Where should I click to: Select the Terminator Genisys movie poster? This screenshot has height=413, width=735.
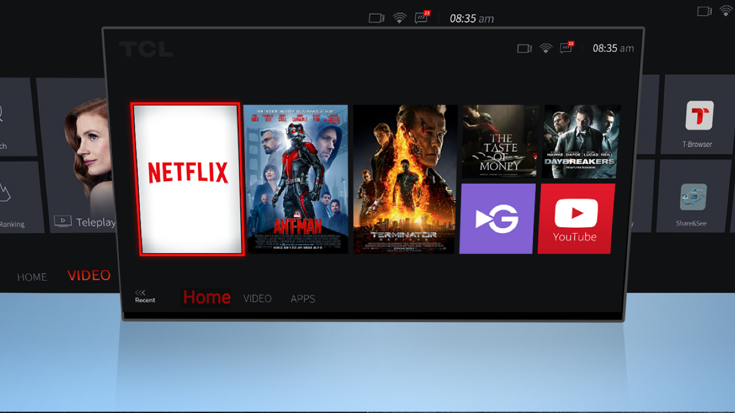coord(405,179)
